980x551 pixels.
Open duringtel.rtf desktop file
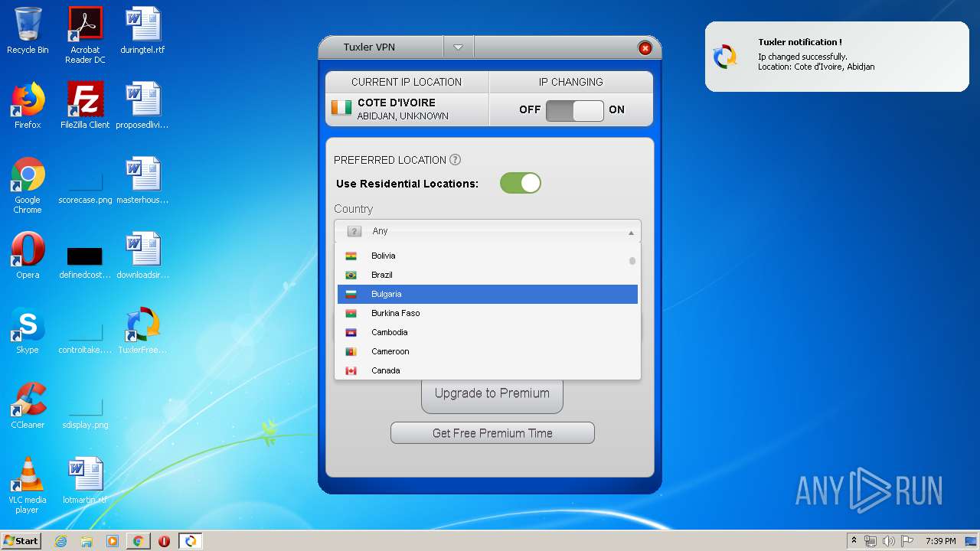point(142,31)
